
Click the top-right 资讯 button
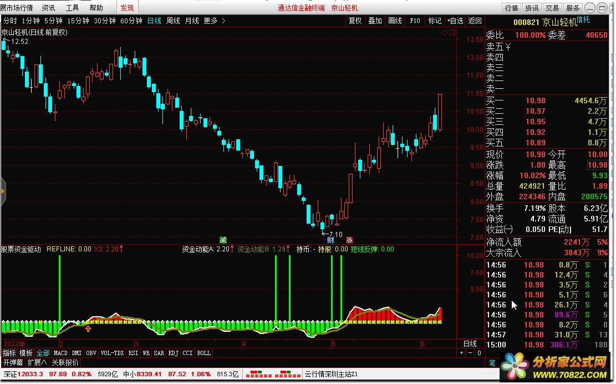(x=532, y=8)
